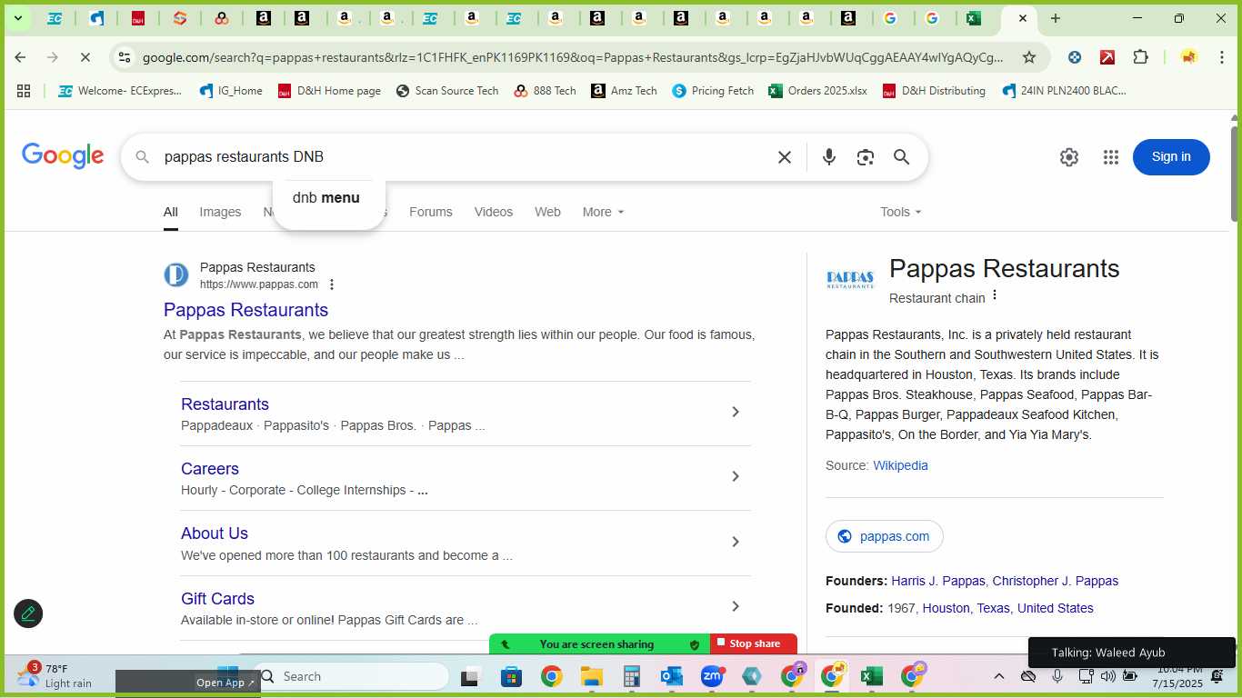
Task: Open Google quick settings gear
Action: tap(1069, 157)
